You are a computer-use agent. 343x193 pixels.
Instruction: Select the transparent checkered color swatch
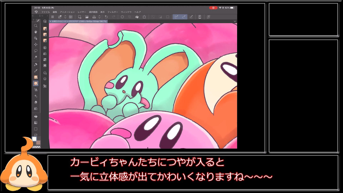(36, 147)
